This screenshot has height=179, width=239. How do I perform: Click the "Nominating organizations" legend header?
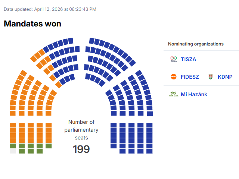click(x=196, y=44)
